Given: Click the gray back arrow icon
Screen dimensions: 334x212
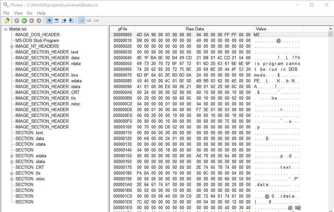Looking at the screenshot, I should point(31,20).
